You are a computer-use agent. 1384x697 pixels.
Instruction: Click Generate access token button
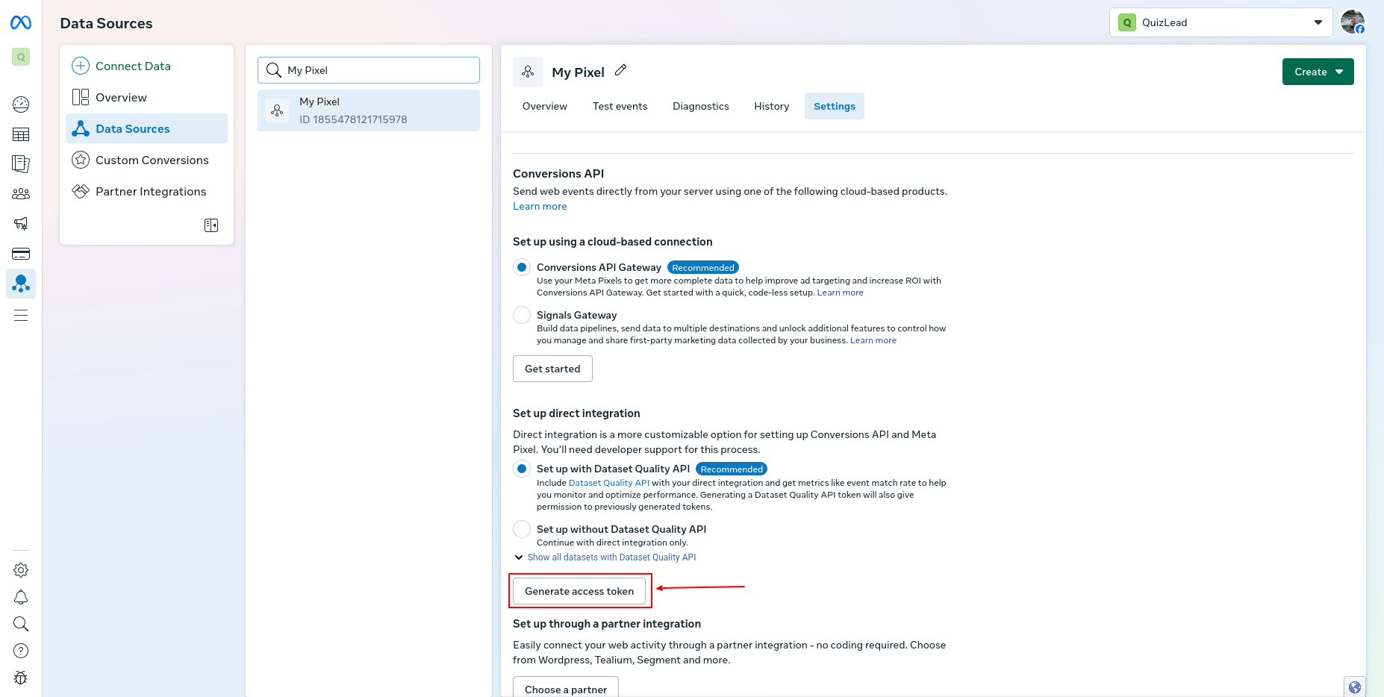pyautogui.click(x=579, y=591)
